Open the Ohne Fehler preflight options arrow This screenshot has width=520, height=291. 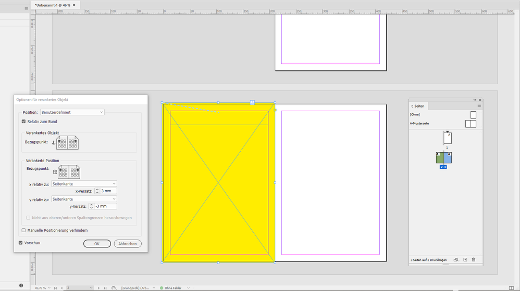189,288
